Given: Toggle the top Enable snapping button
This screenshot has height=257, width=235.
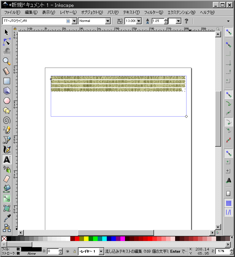Looking at the screenshot, I should (228, 32).
